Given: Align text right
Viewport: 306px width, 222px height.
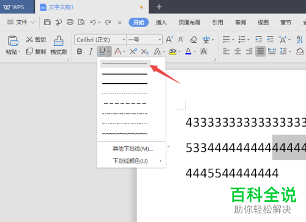Looking at the screenshot, I should (249, 51).
